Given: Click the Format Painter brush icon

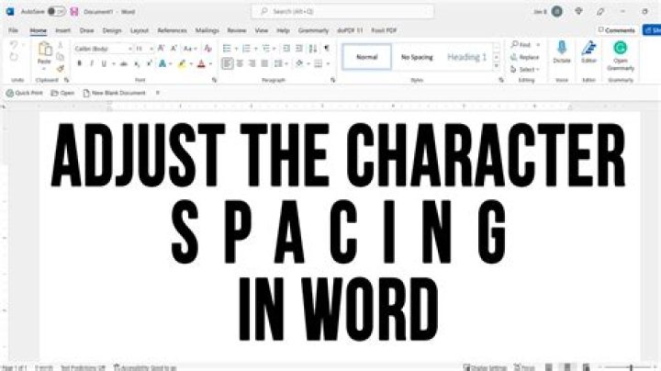Looking at the screenshot, I should pyautogui.click(x=61, y=68).
